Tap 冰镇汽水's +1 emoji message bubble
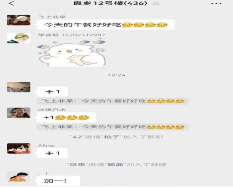 66,118
